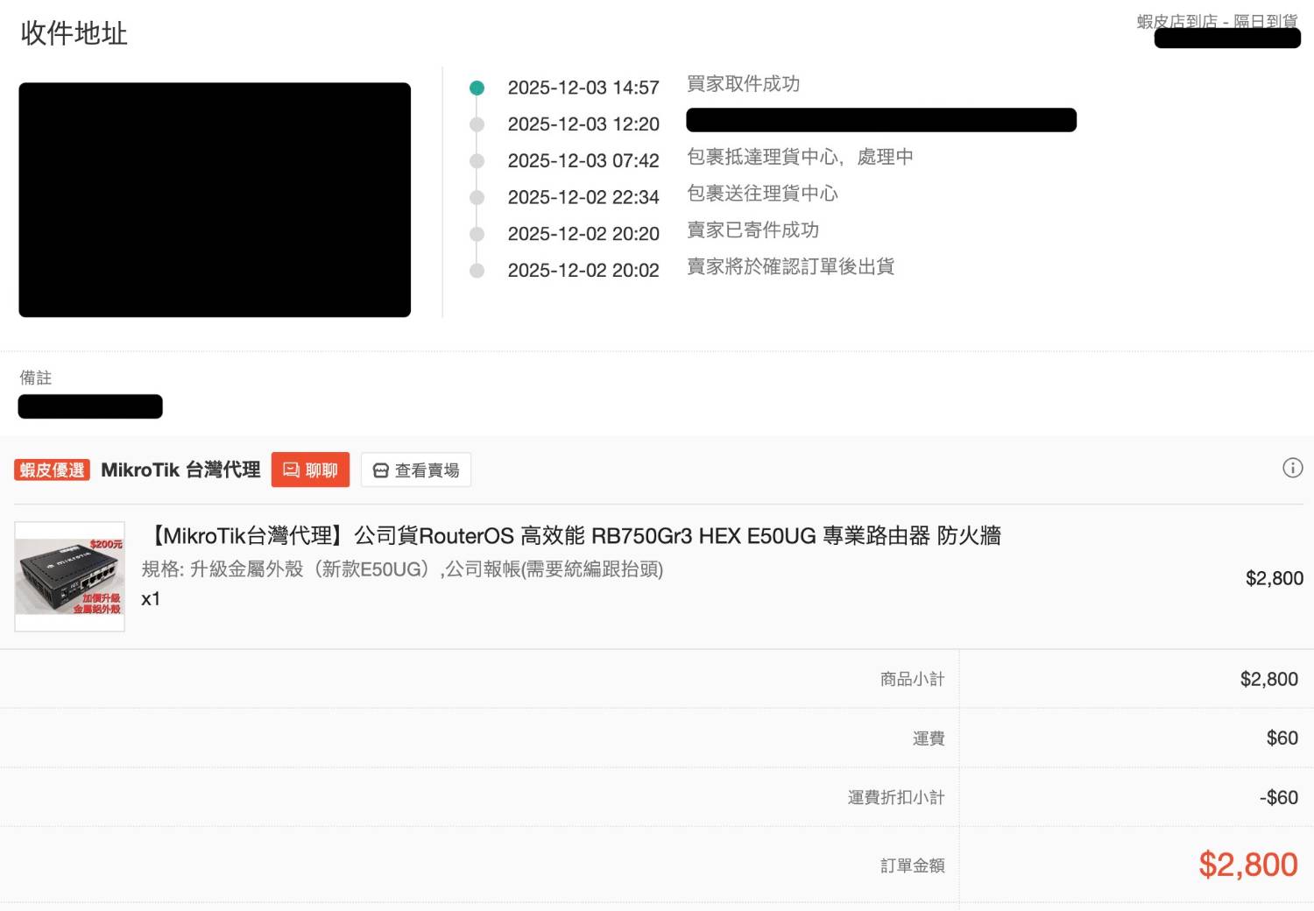Click the MikroTik router product thumbnail
Image resolution: width=1314 pixels, height=911 pixels.
tap(69, 576)
